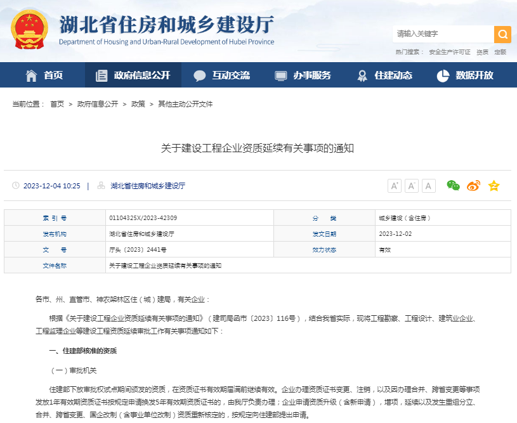
Task: Click the orange search magnifier icon
Action: (502, 34)
